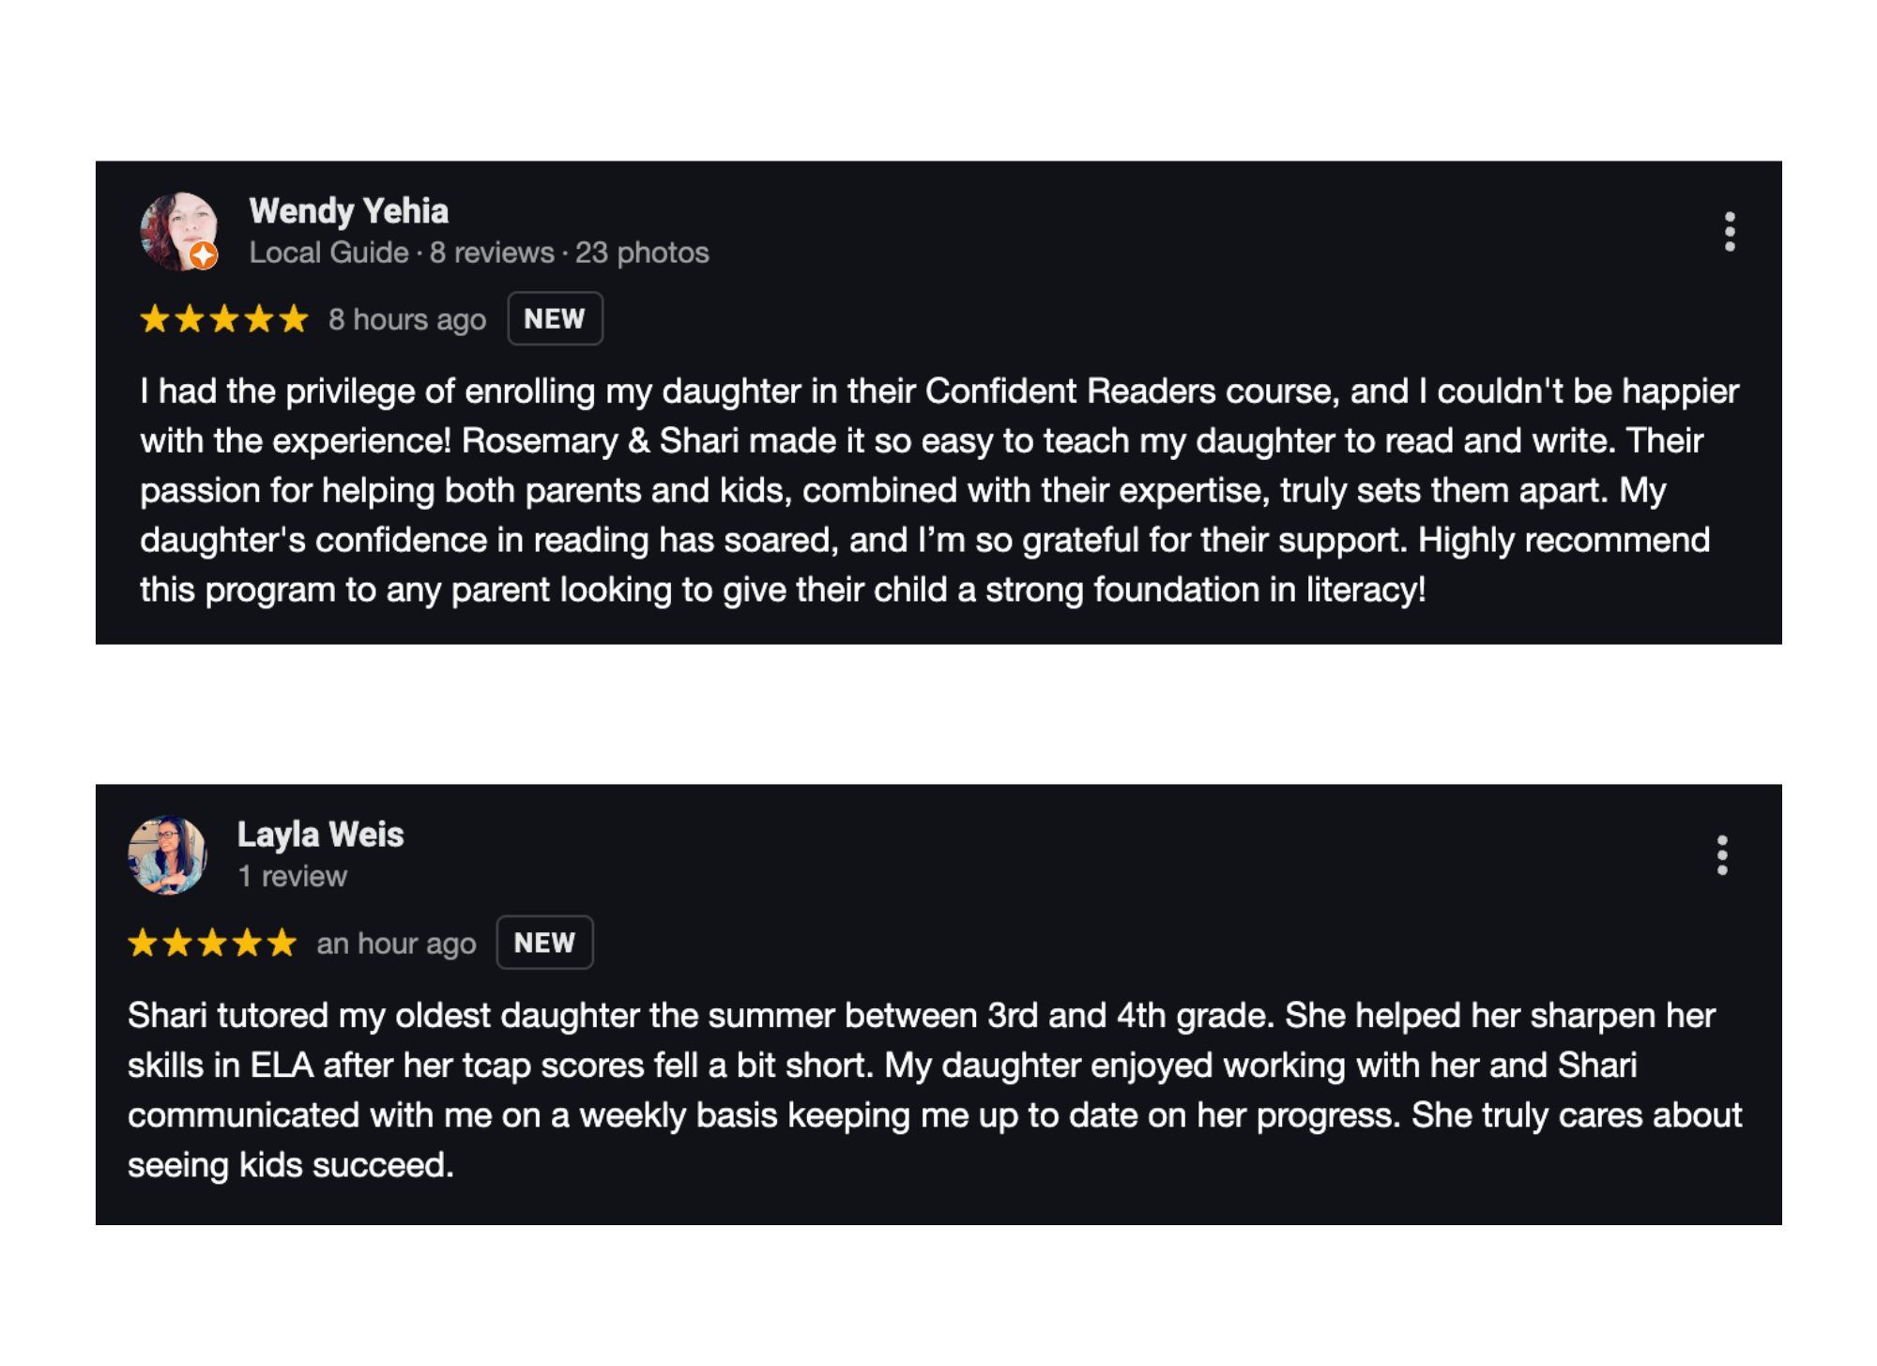Open Layla Weis's profile name link
1877x1366 pixels.
coord(320,835)
